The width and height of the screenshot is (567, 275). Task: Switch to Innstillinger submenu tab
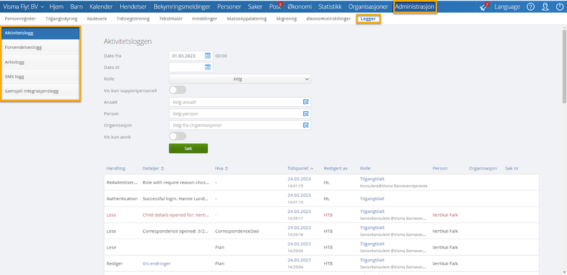point(205,19)
